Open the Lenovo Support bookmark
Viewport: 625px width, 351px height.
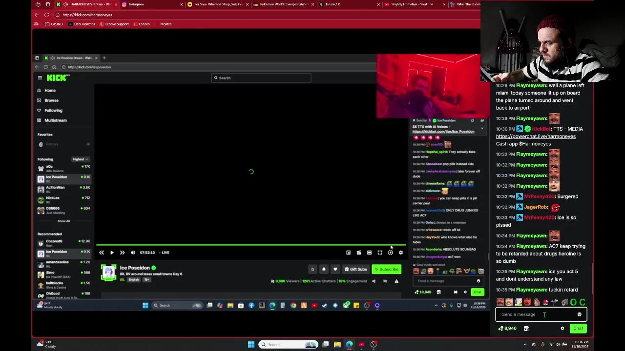(114, 24)
